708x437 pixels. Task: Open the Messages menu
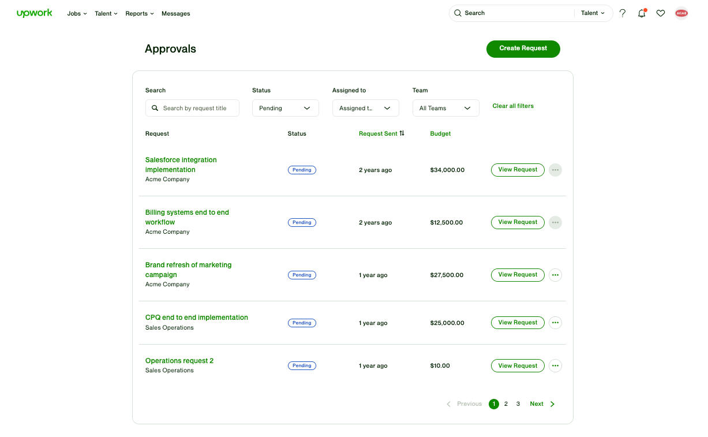point(175,13)
